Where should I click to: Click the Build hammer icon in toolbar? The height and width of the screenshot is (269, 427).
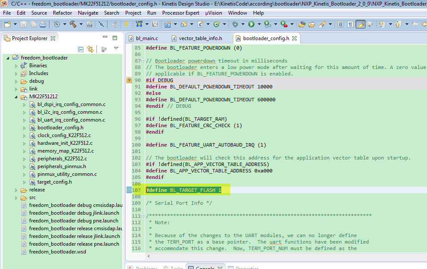click(73, 24)
